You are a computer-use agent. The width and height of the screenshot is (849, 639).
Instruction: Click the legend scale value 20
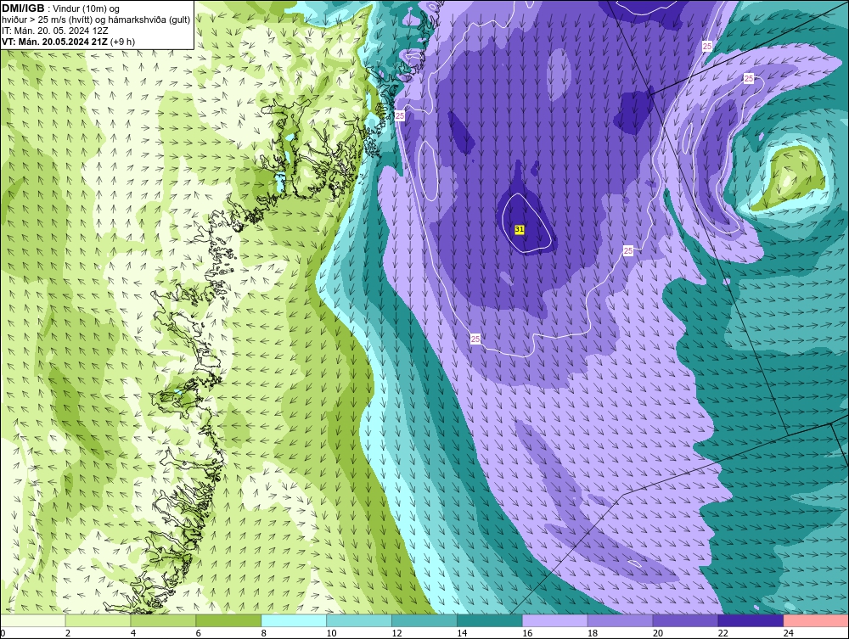pos(658,633)
